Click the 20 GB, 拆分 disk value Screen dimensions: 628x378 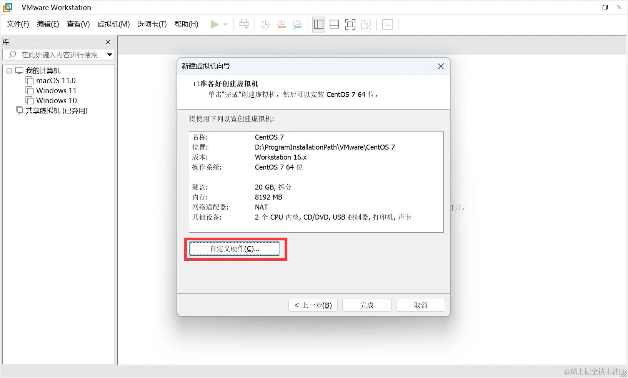[x=273, y=187]
